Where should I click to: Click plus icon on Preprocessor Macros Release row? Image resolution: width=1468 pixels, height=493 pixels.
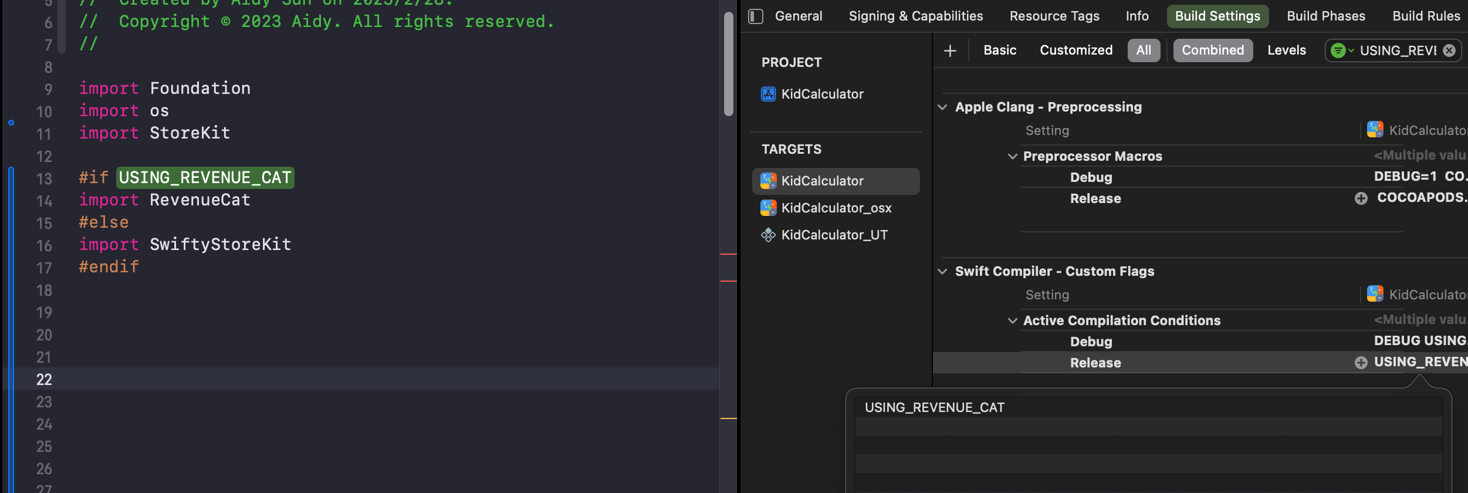pos(1361,198)
